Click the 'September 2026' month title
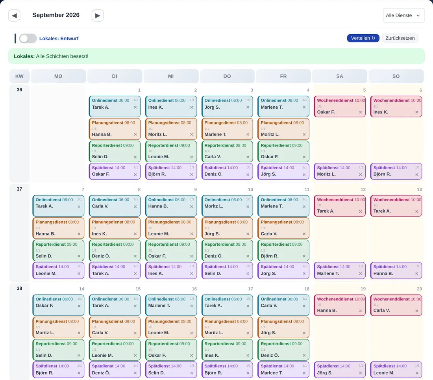The width and height of the screenshot is (433, 380). point(56,15)
